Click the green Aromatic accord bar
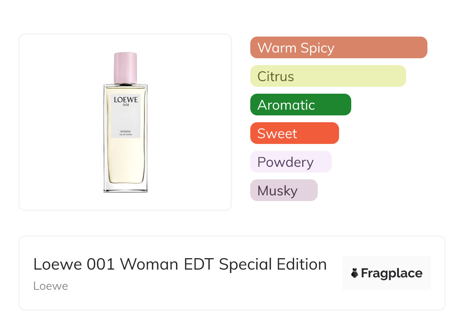 (x=300, y=105)
